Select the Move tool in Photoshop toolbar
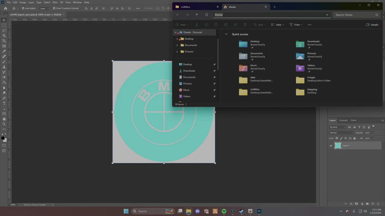 click(x=4, y=20)
